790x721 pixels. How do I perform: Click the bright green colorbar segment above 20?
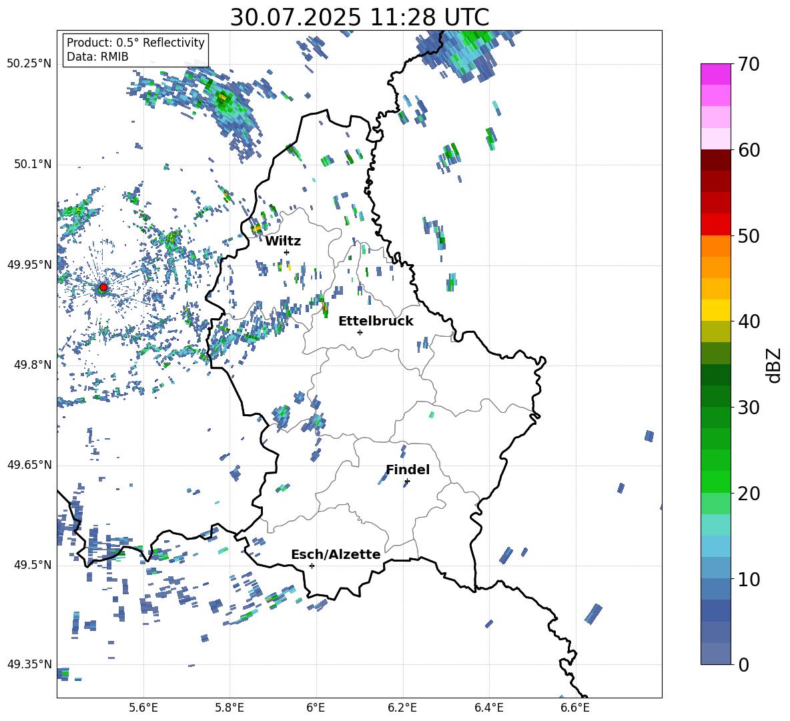(x=715, y=482)
